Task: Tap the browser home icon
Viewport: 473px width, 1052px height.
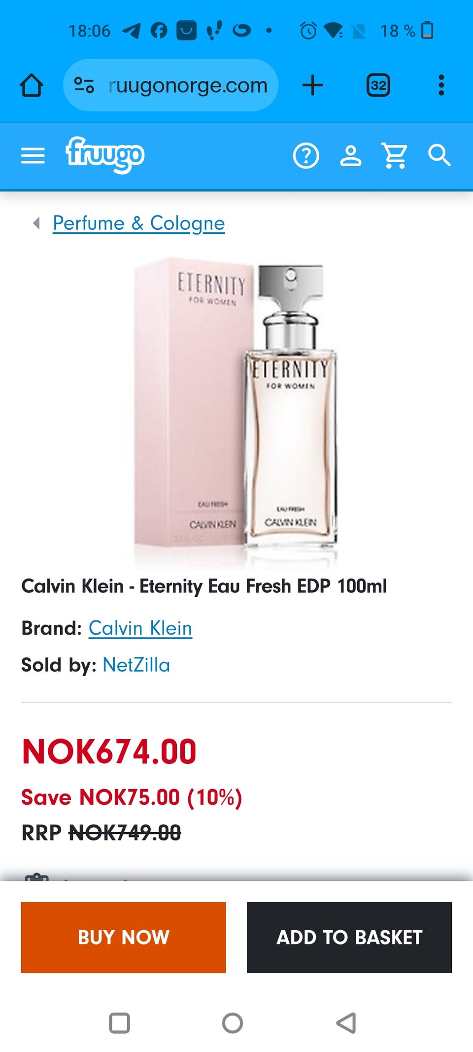Action: 32,85
